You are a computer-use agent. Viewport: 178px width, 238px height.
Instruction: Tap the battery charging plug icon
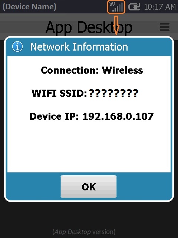tap(134, 7)
